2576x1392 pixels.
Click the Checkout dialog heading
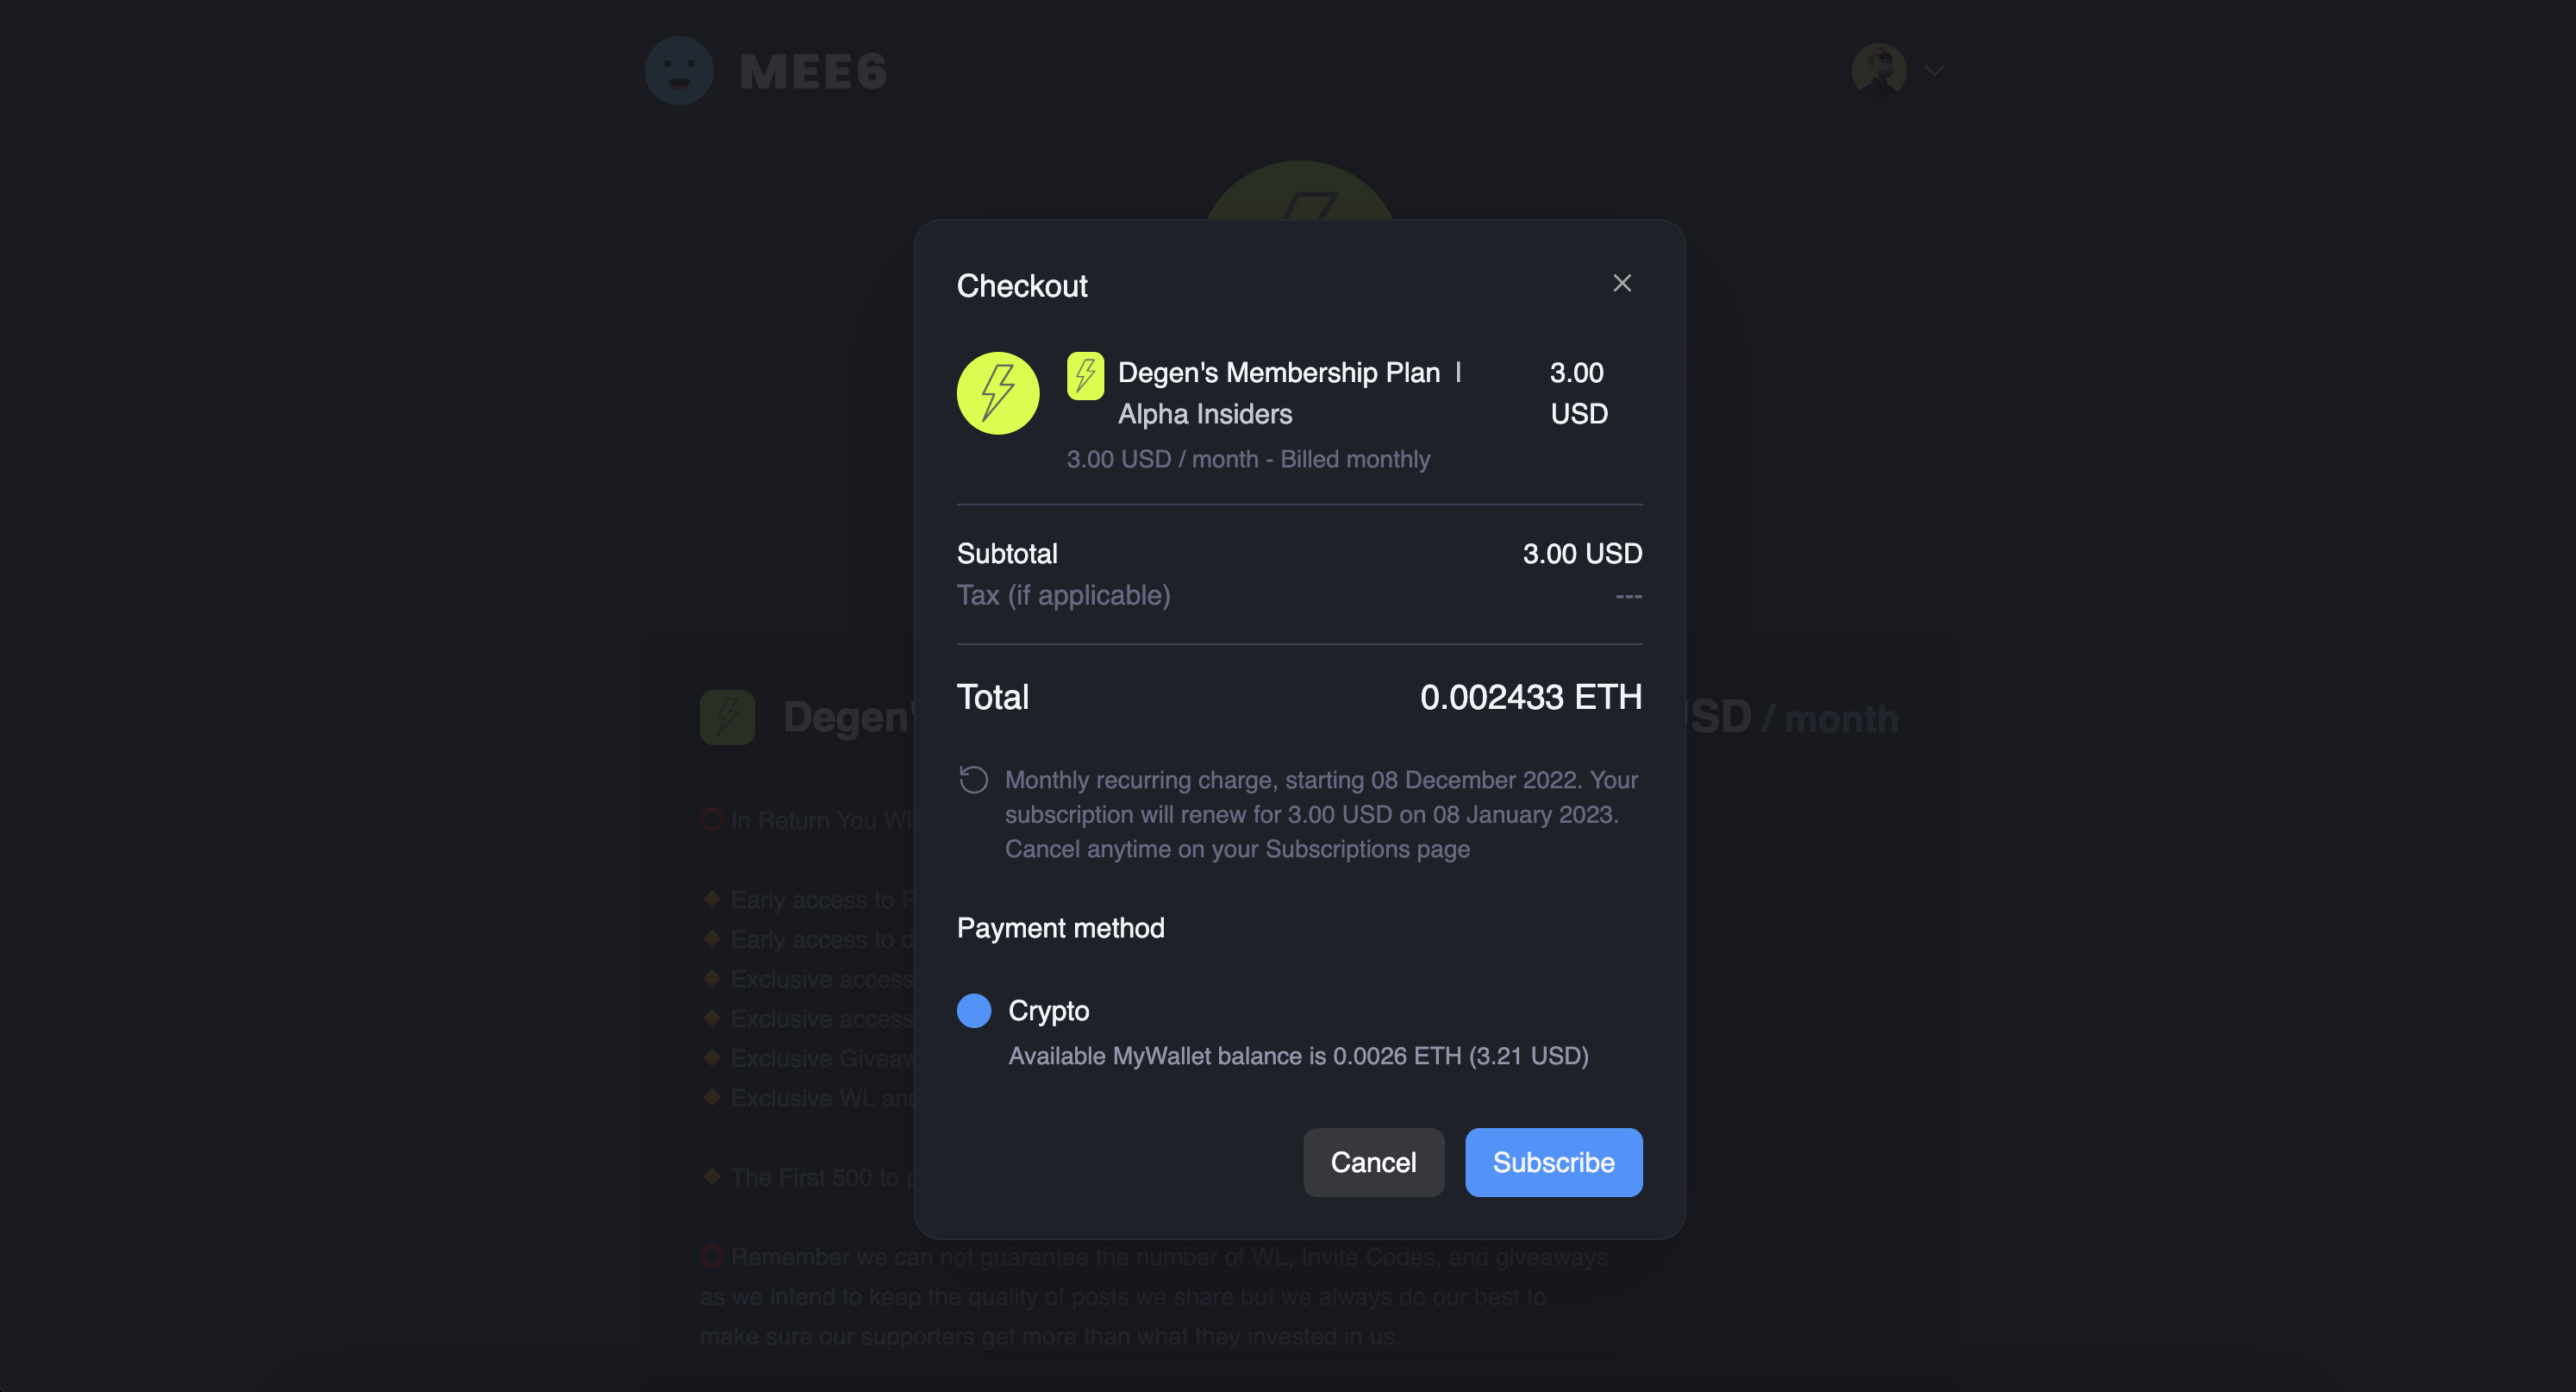pos(1022,286)
